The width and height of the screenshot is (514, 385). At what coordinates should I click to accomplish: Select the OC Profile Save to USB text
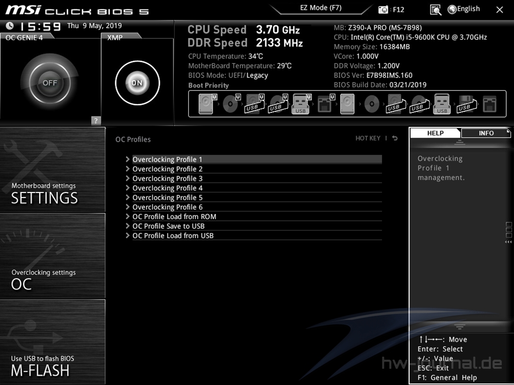[x=169, y=226]
